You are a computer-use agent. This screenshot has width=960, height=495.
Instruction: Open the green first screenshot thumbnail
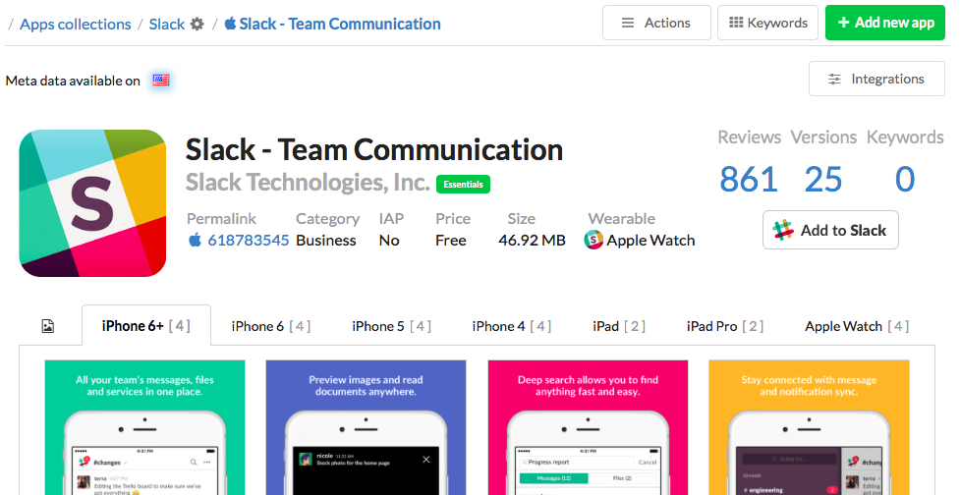click(x=144, y=427)
